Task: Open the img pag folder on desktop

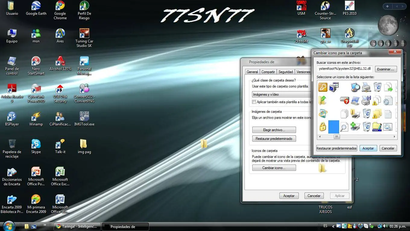Action: point(84,146)
